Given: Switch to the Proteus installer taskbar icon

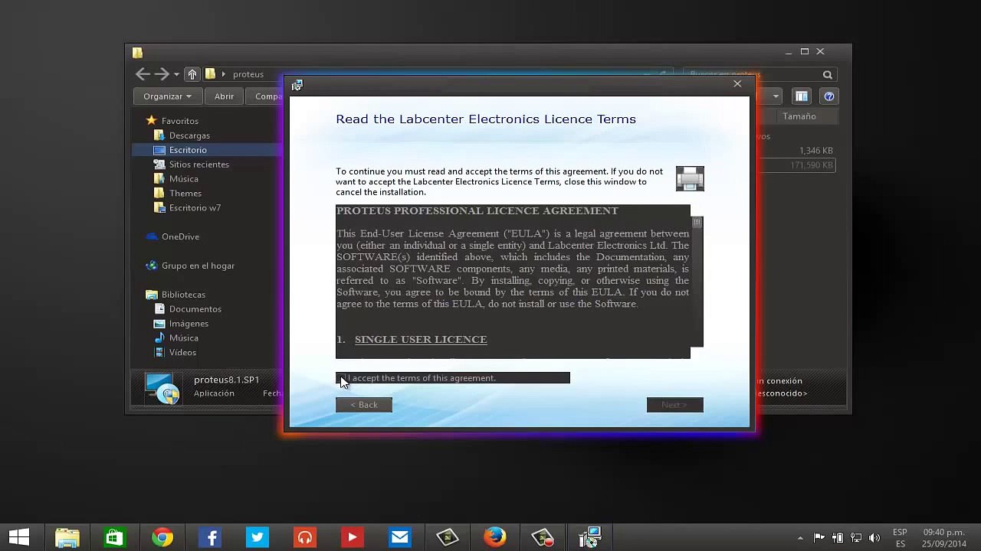Looking at the screenshot, I should coord(589,537).
